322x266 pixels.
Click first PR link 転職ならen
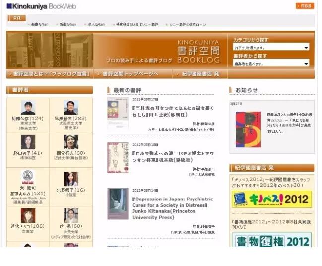pyautogui.click(x=39, y=24)
